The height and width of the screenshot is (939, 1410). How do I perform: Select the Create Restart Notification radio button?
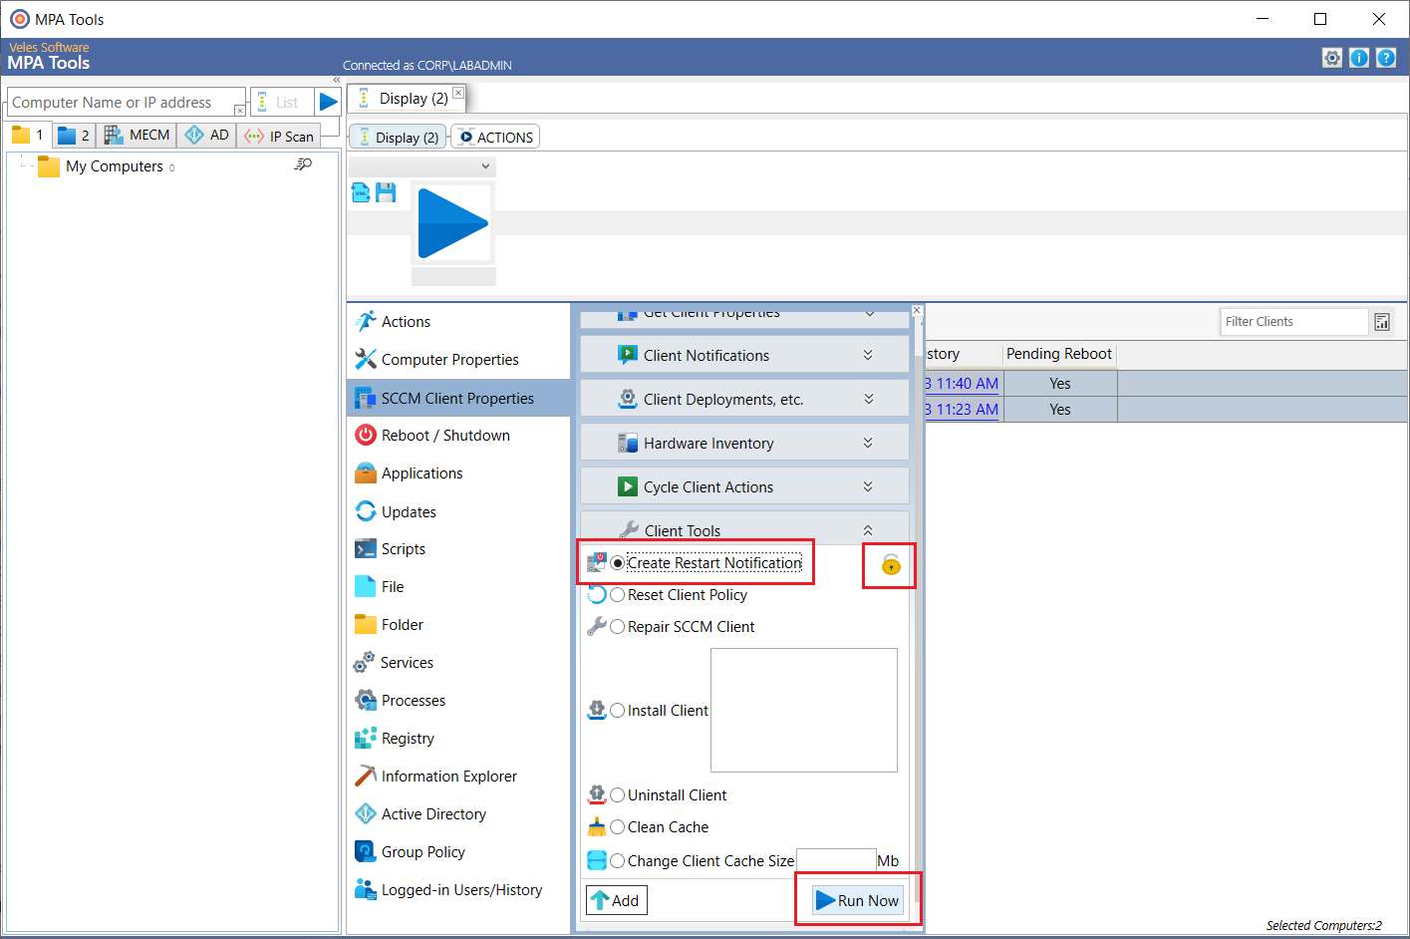click(618, 563)
